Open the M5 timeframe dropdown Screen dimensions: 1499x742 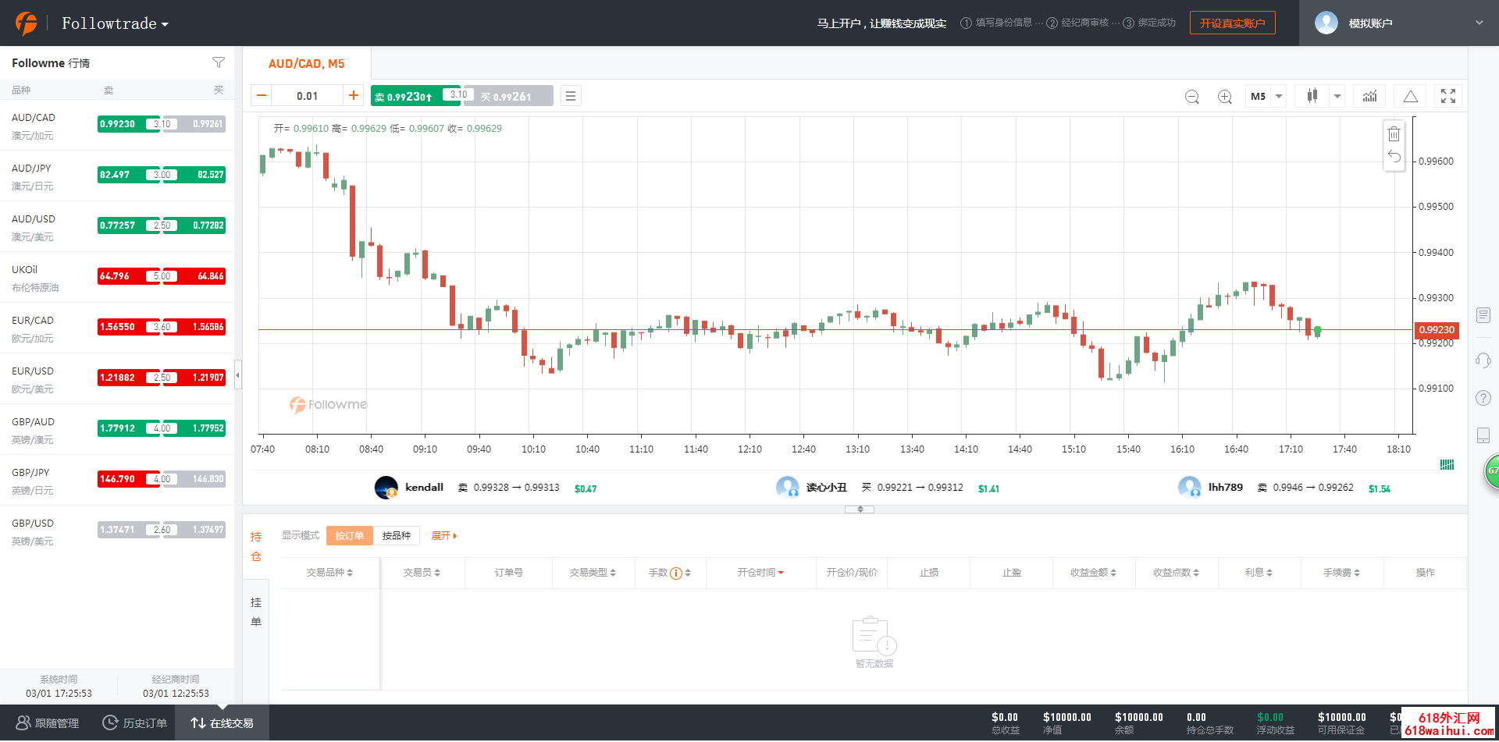[x=1266, y=97]
